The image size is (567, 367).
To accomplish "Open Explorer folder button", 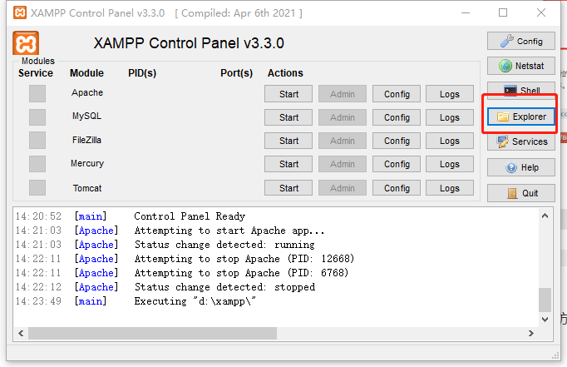I will pyautogui.click(x=520, y=117).
